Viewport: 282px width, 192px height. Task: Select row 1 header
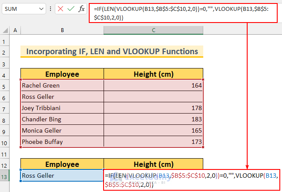[4, 41]
